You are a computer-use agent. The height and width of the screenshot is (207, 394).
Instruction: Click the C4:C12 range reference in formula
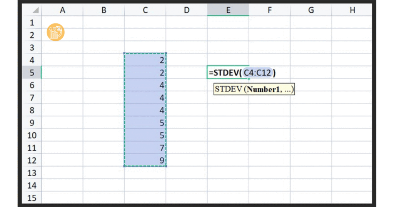click(x=257, y=73)
